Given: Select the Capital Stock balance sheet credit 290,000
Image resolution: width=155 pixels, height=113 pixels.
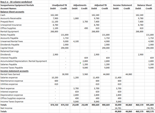Looking at the screenshot, I should [x=150, y=48].
